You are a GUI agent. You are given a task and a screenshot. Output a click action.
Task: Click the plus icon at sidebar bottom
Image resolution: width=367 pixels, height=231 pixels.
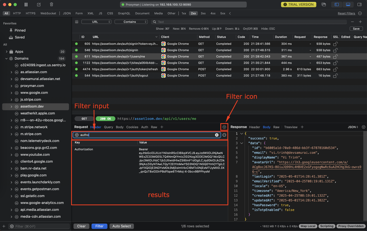point(4,226)
